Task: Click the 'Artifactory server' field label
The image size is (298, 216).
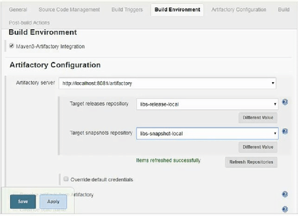Action: [35, 83]
